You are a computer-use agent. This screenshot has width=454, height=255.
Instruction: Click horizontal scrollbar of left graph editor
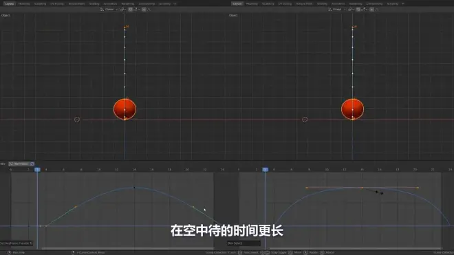[127, 248]
